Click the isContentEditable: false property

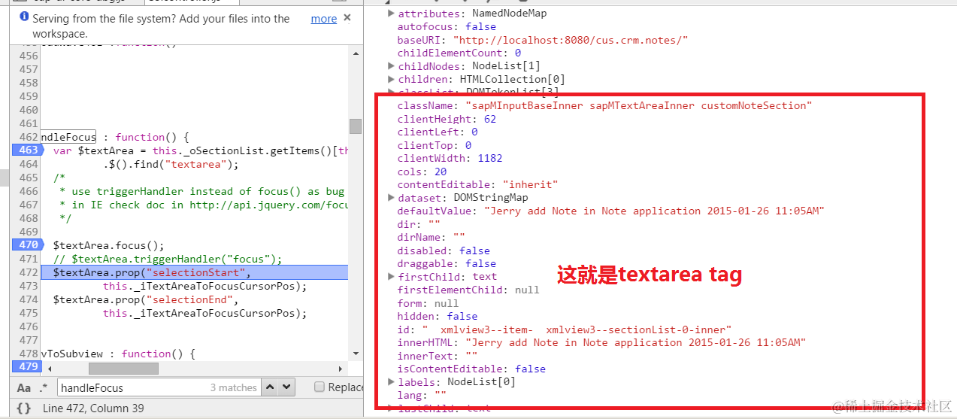pos(471,369)
